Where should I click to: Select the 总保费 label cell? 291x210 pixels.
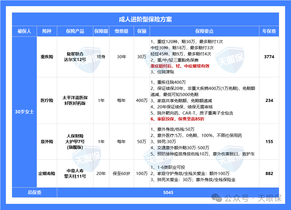(x=34, y=192)
